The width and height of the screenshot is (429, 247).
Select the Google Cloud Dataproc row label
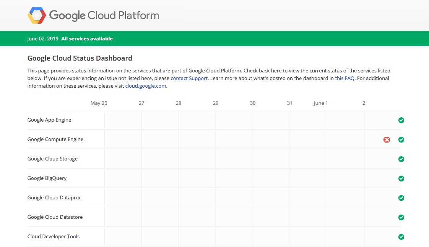point(54,198)
